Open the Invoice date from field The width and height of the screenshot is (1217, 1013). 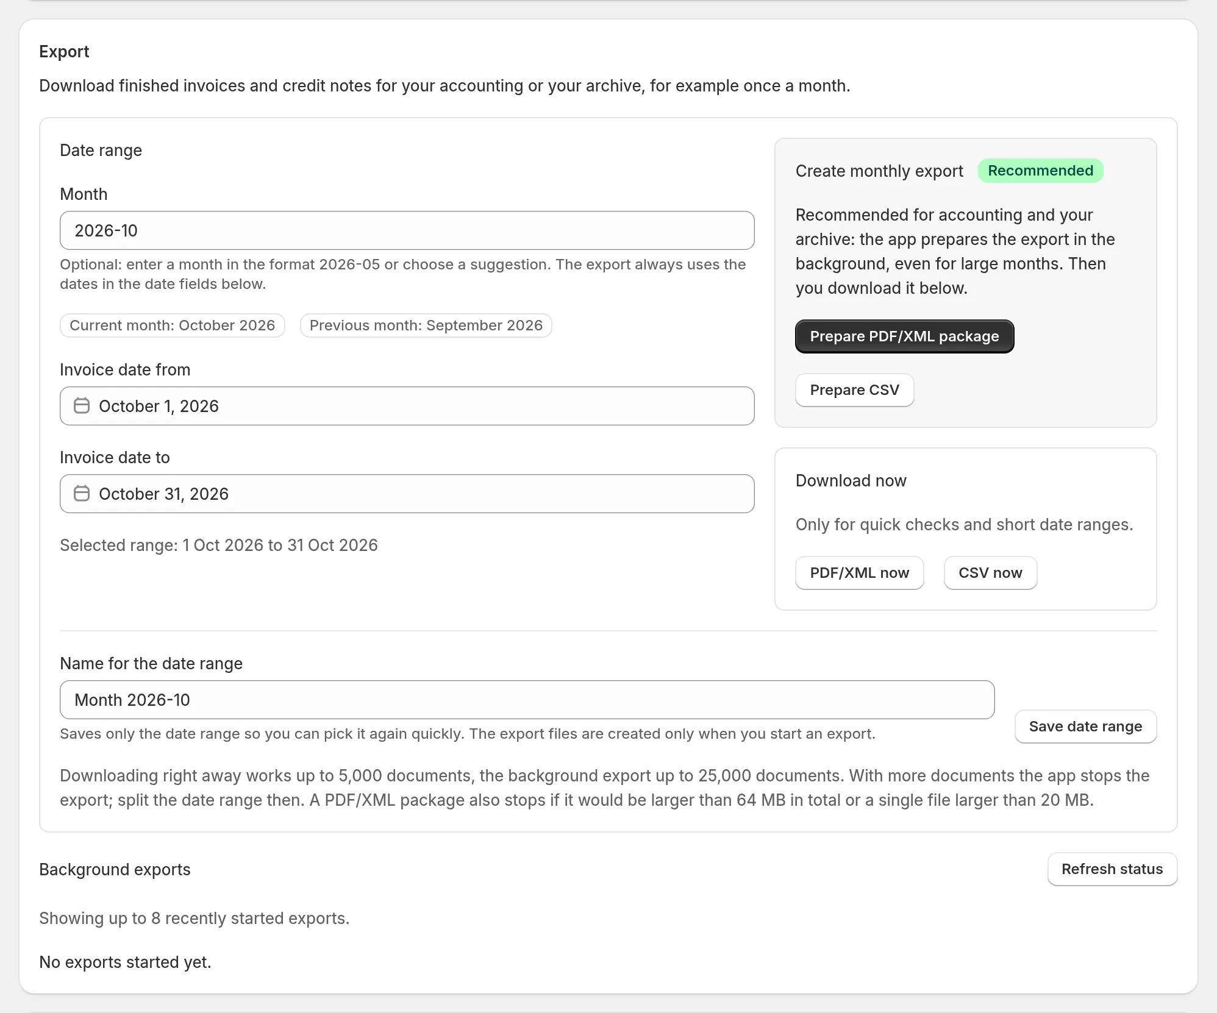click(407, 406)
